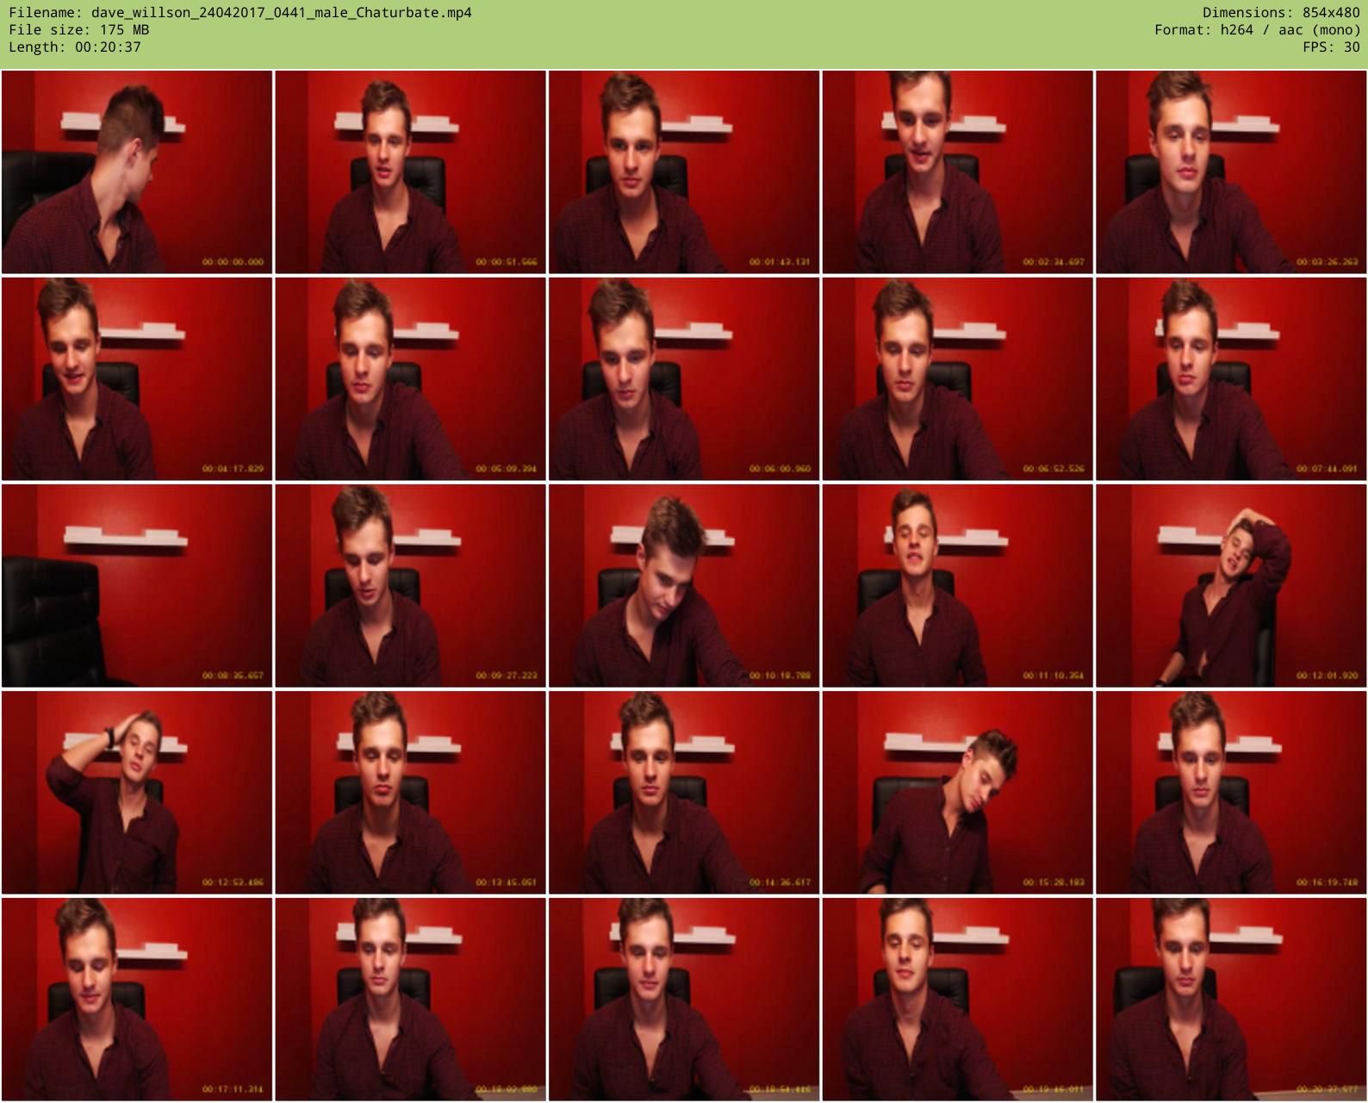Screen dimensions: 1368x1103
Task: Open the thumbnail stamped 00:04:17.829
Action: [x=137, y=378]
